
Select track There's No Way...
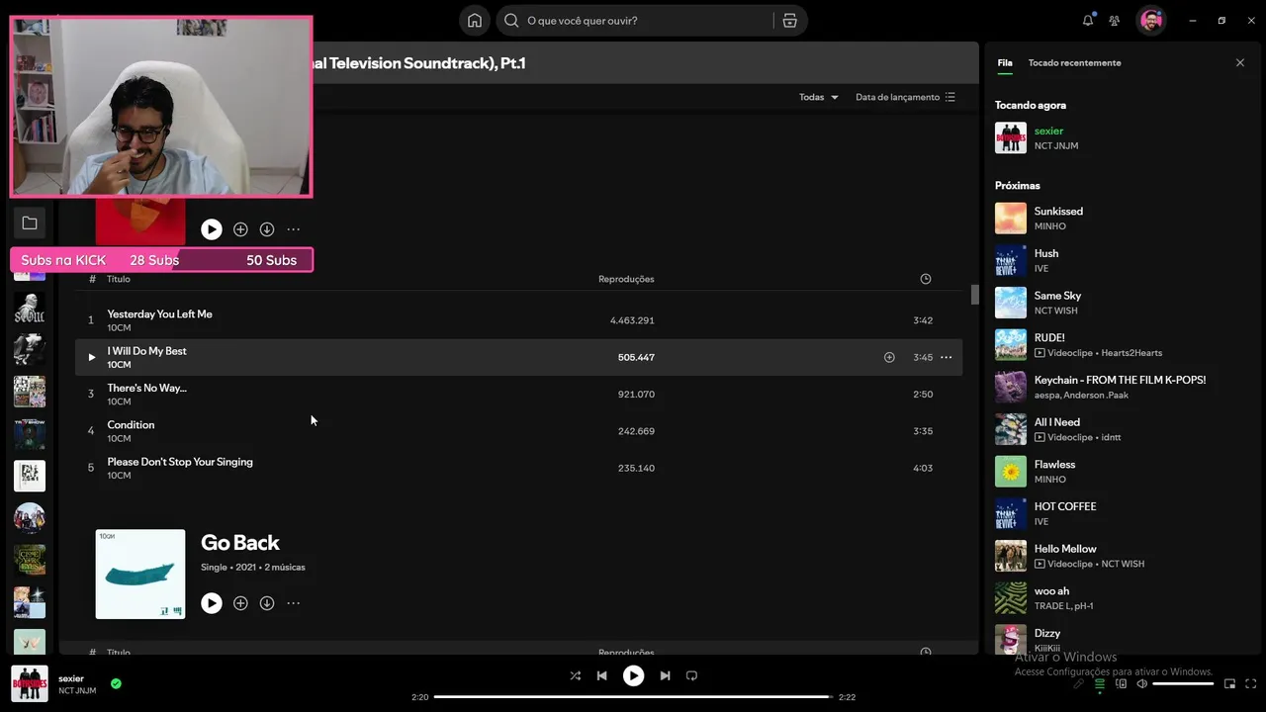coord(518,394)
